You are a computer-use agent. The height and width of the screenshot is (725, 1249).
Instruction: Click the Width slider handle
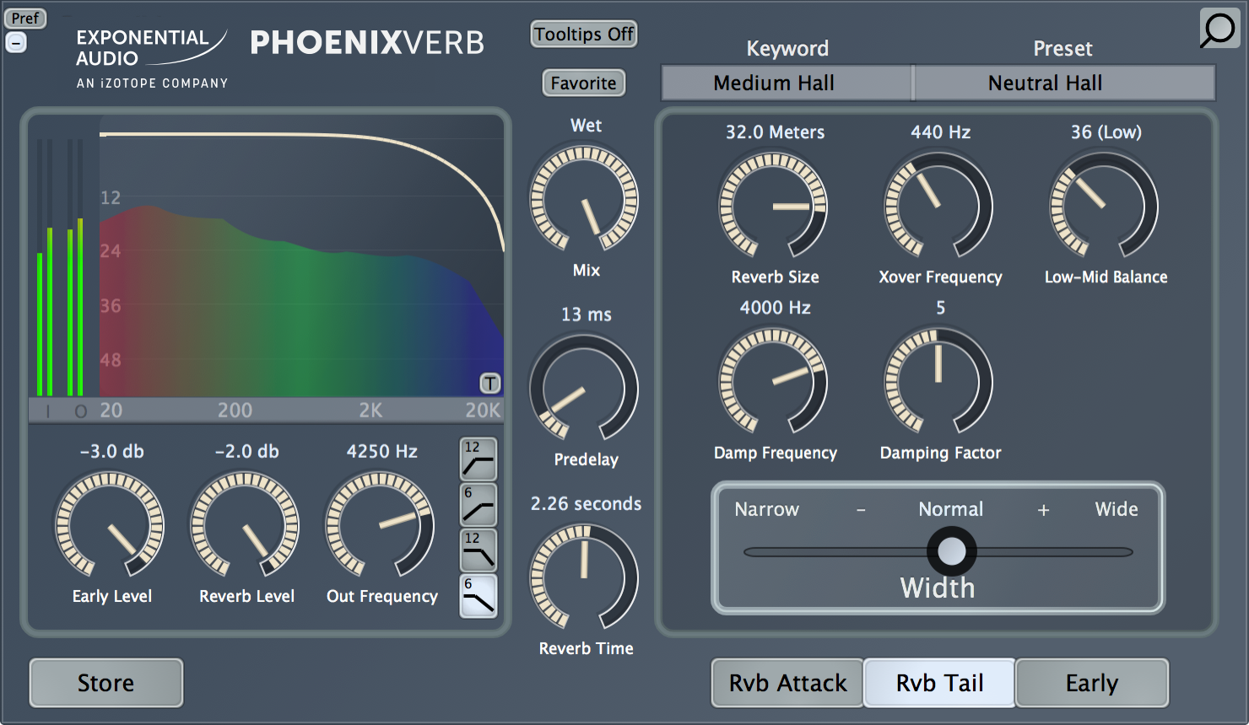(952, 551)
